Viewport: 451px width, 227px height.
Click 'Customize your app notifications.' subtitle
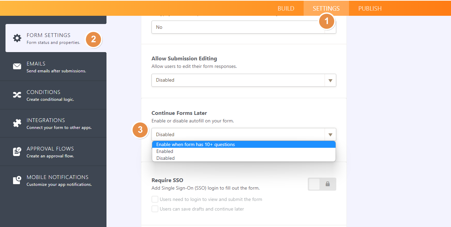59,184
